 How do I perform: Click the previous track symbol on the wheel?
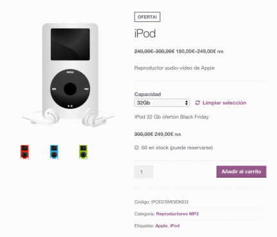click(54, 89)
